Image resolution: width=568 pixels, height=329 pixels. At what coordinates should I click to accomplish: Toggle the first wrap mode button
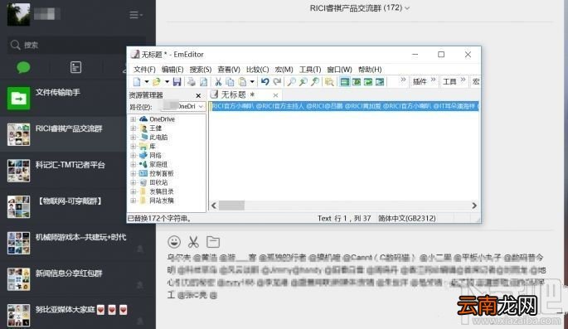(345, 82)
